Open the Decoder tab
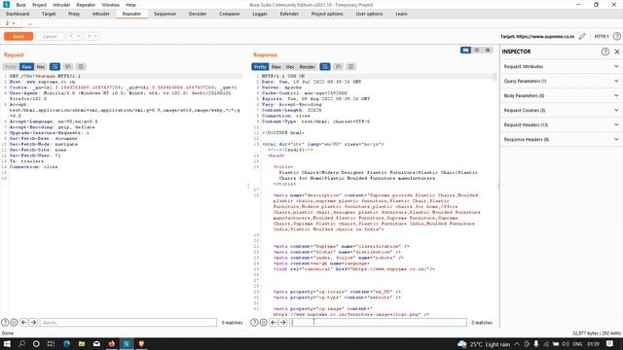The width and height of the screenshot is (623, 350). click(x=198, y=14)
